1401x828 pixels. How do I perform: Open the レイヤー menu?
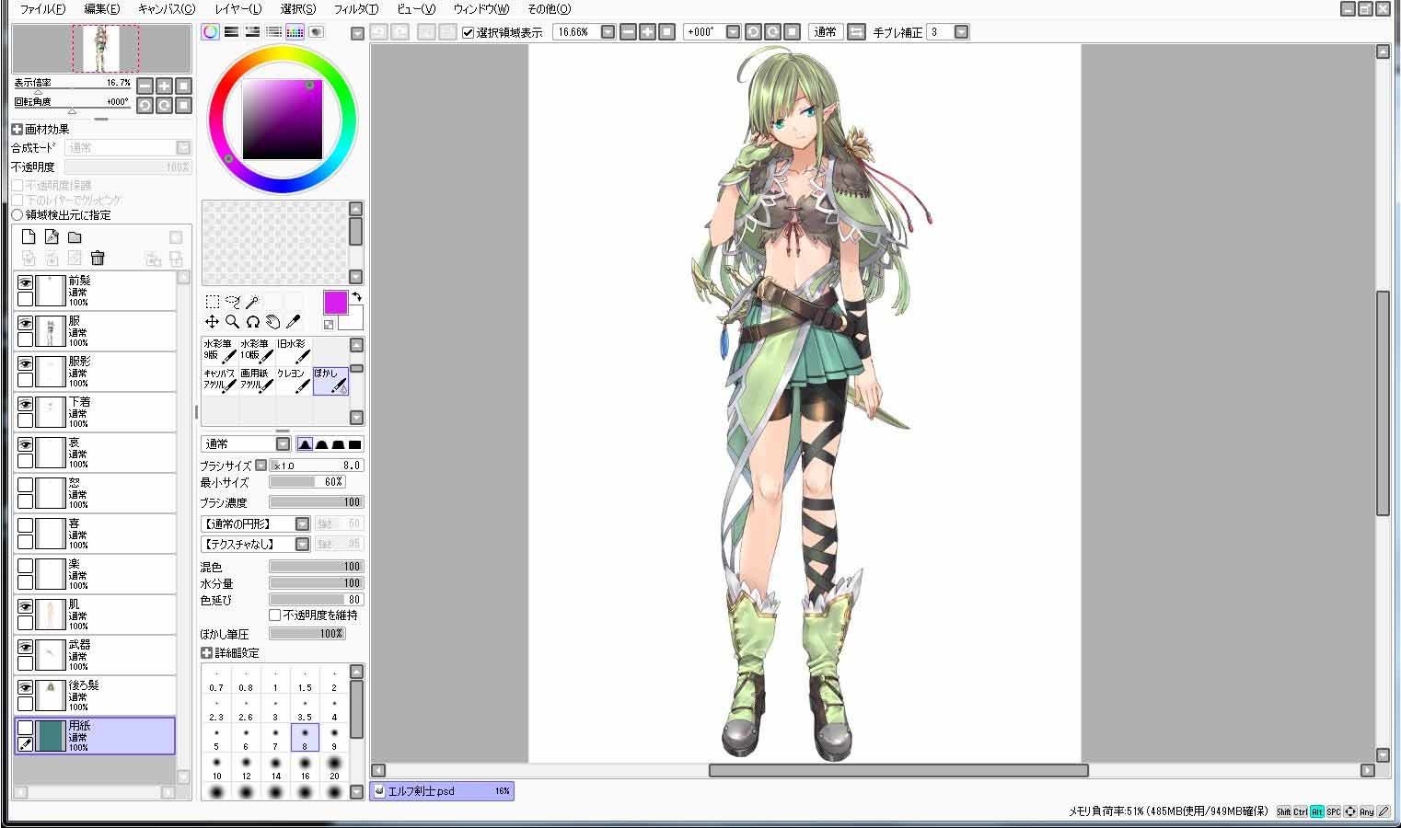[237, 9]
